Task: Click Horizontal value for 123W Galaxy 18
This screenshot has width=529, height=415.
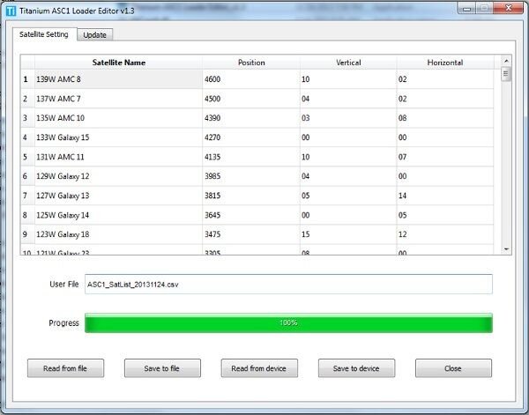Action: [445, 234]
